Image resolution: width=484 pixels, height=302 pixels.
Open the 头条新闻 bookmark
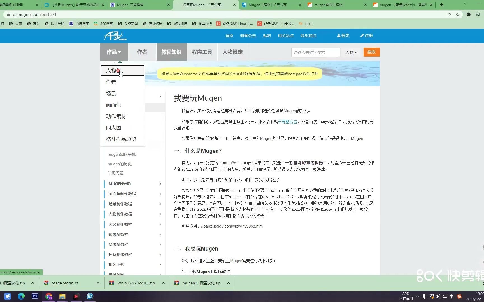point(128,23)
